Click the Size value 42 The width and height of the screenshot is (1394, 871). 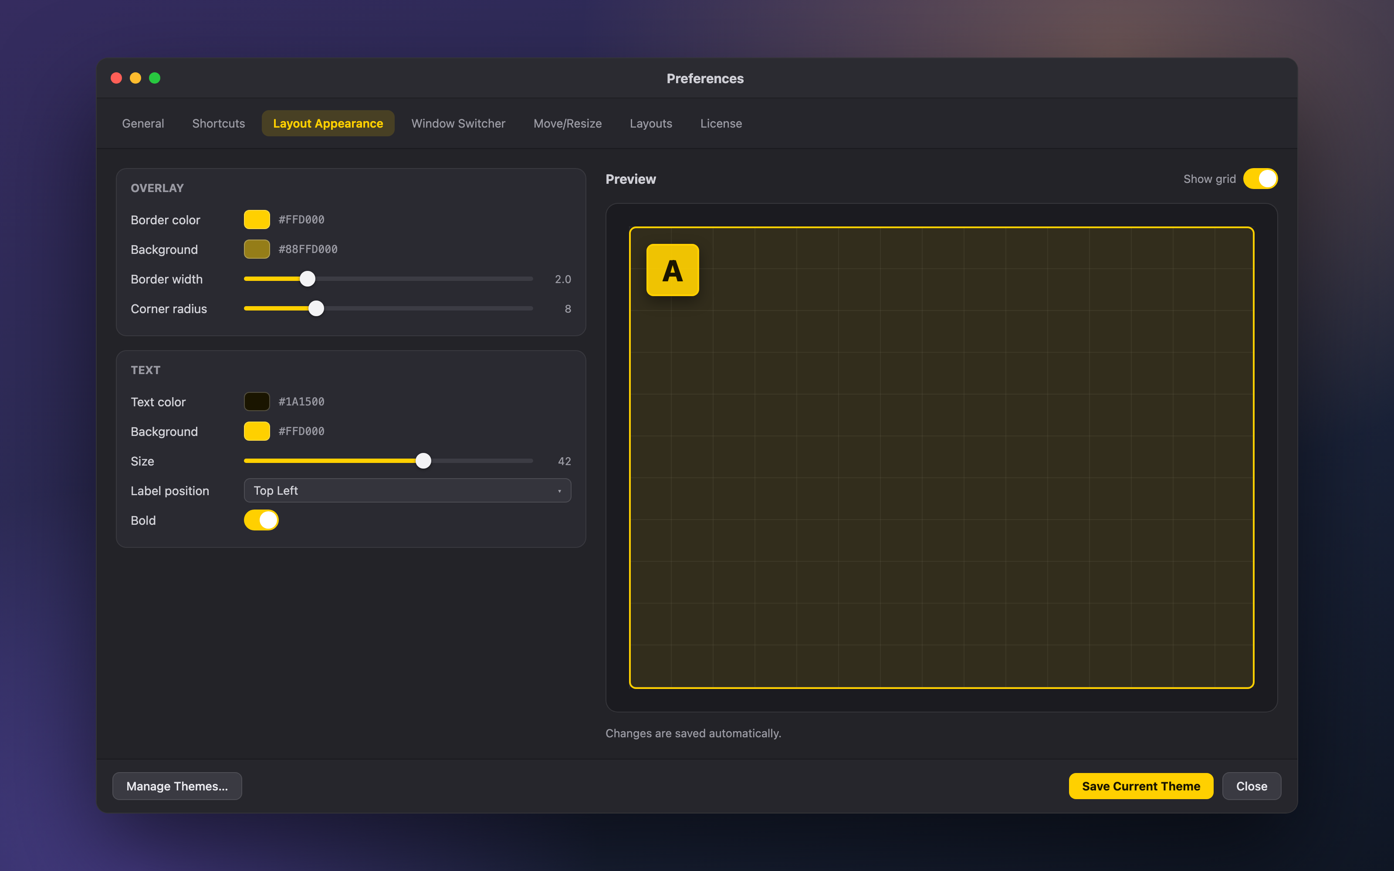click(x=565, y=462)
